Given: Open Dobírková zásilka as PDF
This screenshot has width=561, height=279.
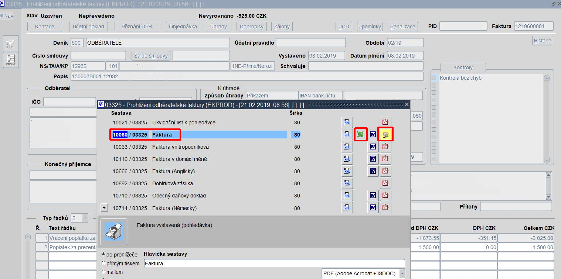Looking at the screenshot, I should (385, 183).
